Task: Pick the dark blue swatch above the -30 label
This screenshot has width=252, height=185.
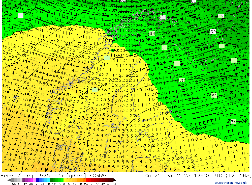Action: point(37,180)
